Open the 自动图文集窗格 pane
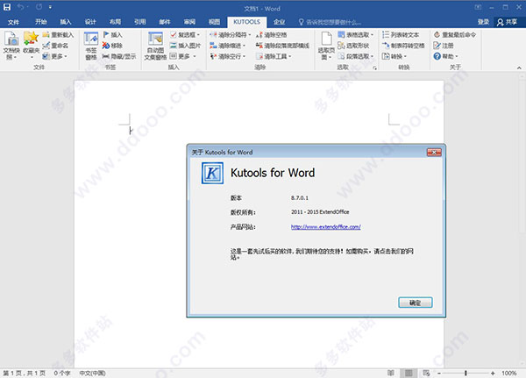 click(155, 46)
